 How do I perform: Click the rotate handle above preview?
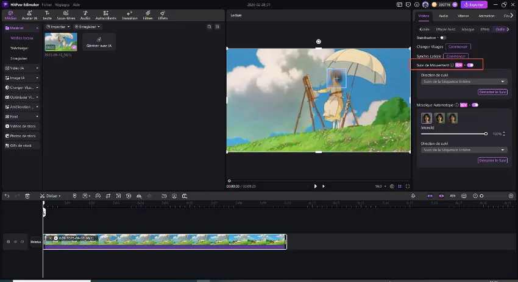click(319, 41)
